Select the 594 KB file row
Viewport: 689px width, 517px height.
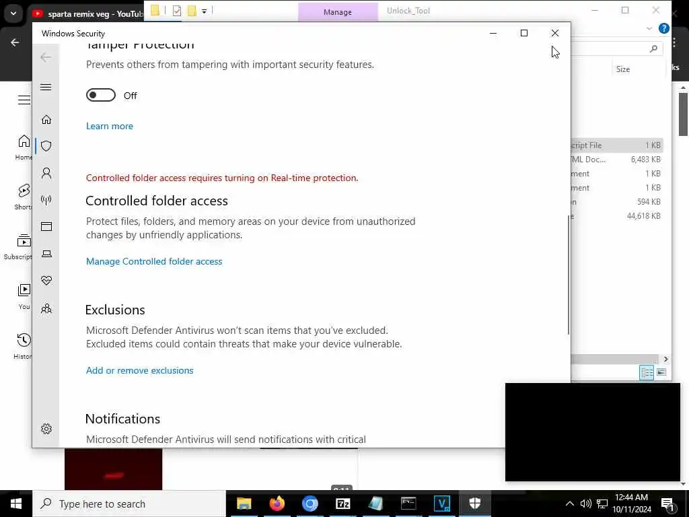616,202
